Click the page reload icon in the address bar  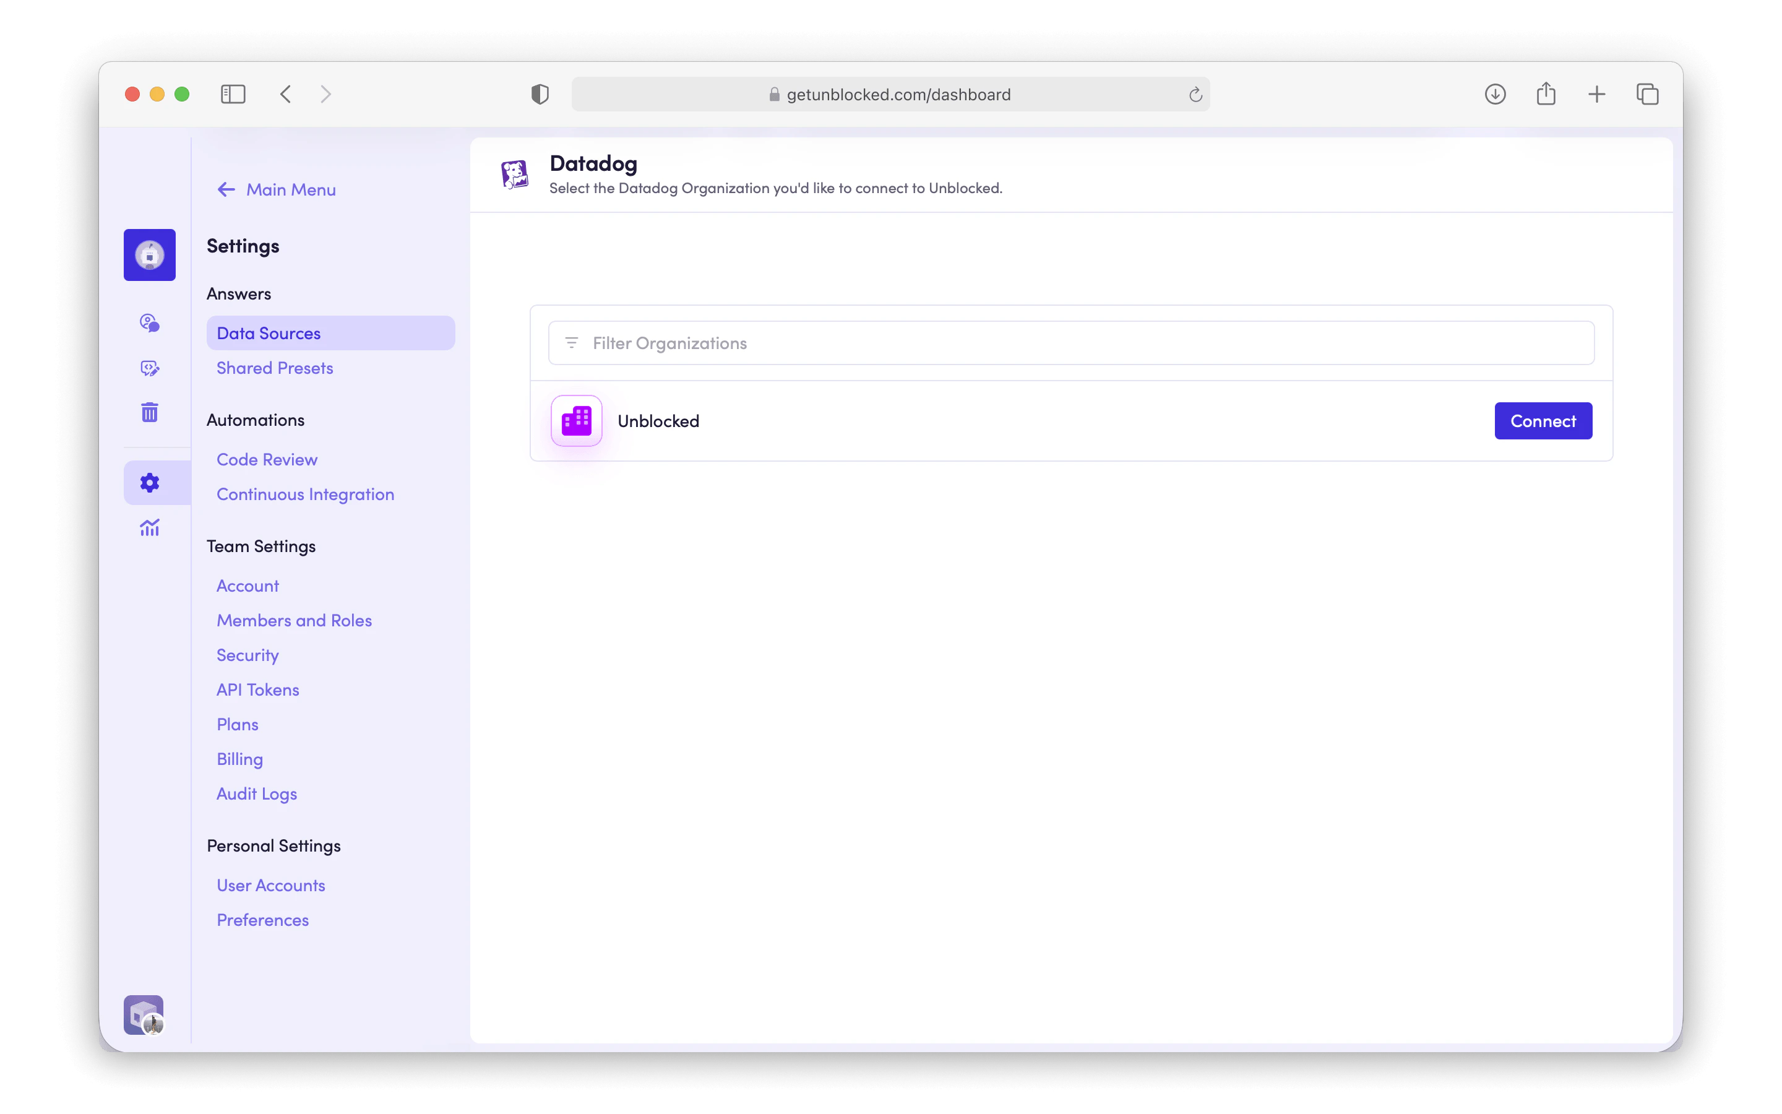click(1194, 94)
